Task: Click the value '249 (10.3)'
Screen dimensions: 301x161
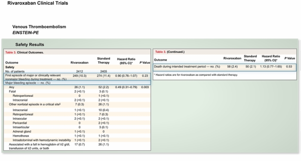Action: pos(80,76)
